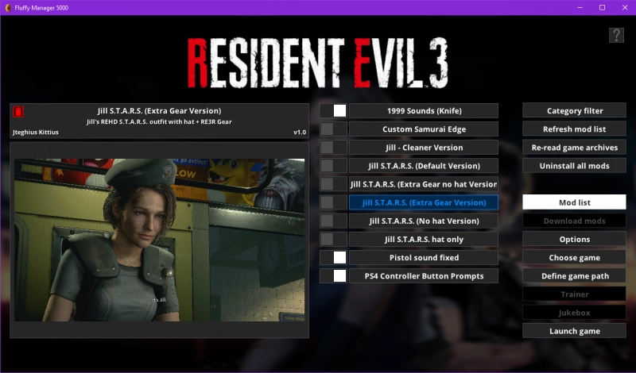
Task: Select Jill S.T.A.R.S. (Default Version) mod entry
Action: [423, 166]
